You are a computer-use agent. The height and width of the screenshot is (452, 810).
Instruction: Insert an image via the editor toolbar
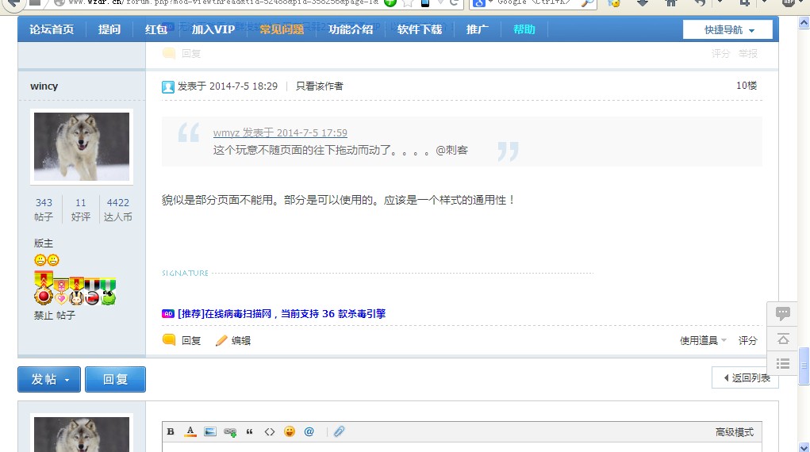pyautogui.click(x=209, y=431)
